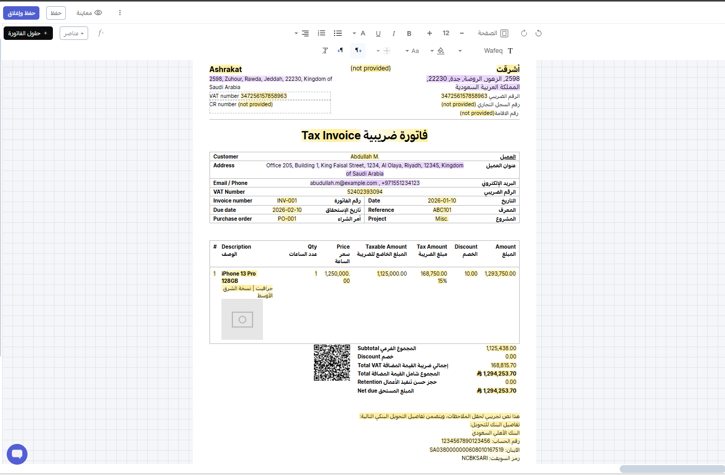Click the Arabic company name 'أشرقت'
725x475 pixels.
(x=508, y=69)
